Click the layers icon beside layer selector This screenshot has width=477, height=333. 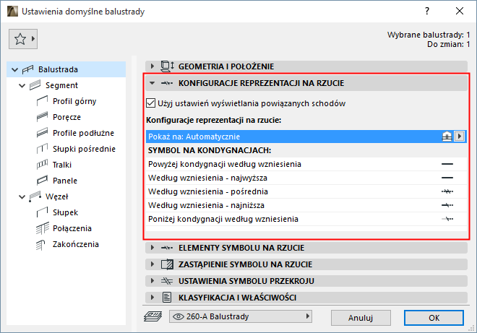[152, 316]
